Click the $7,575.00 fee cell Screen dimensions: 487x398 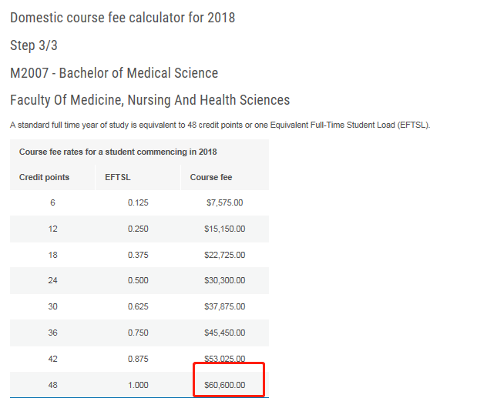(224, 202)
